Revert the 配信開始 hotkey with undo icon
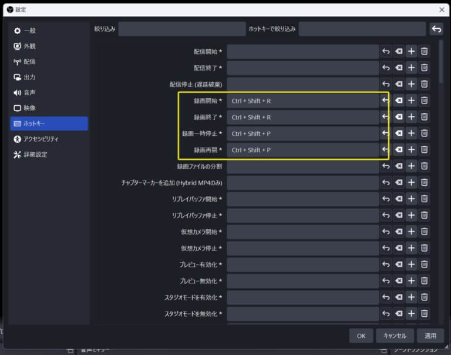This screenshot has width=451, height=355. point(386,52)
